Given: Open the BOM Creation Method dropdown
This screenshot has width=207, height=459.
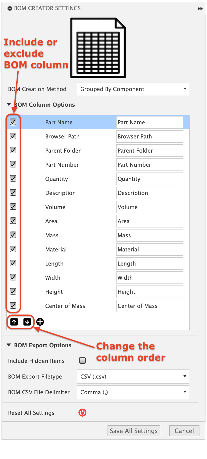Looking at the screenshot, I should click(x=133, y=89).
